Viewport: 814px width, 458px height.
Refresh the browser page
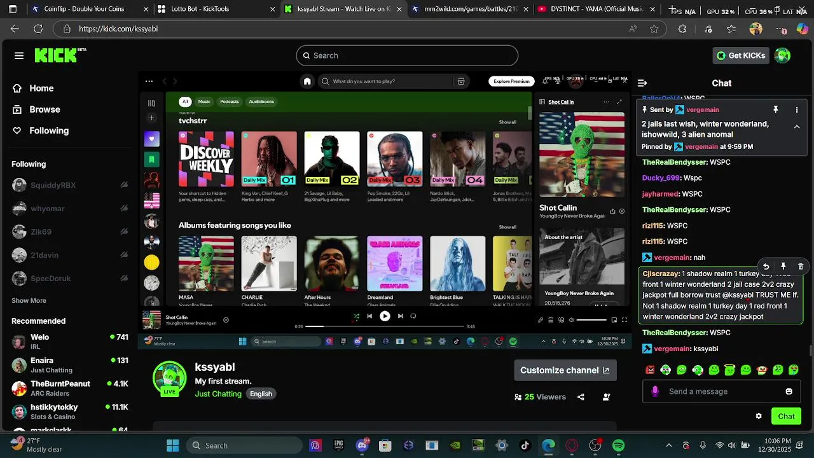38,29
